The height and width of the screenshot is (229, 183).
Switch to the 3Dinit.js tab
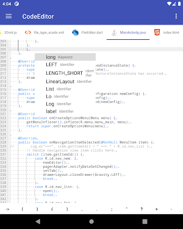click(x=8, y=33)
